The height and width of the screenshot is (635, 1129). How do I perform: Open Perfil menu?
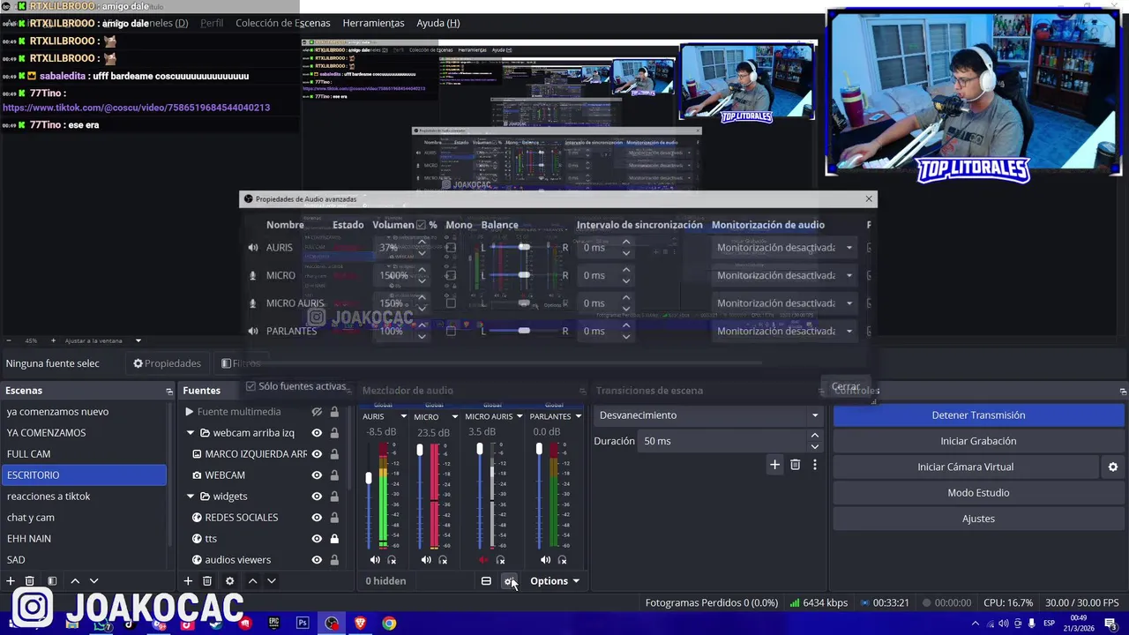click(x=212, y=23)
